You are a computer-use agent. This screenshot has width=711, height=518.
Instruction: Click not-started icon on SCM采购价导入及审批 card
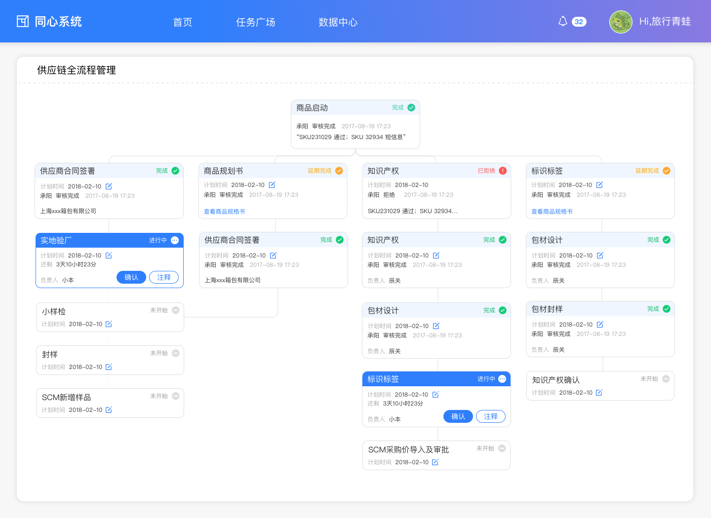coord(502,448)
